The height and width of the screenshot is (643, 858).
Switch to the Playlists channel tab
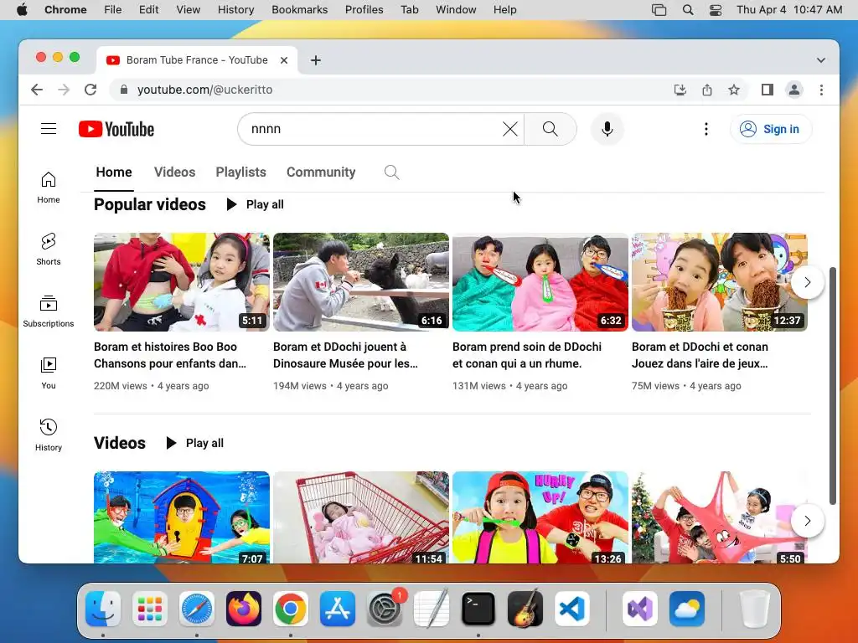point(240,172)
